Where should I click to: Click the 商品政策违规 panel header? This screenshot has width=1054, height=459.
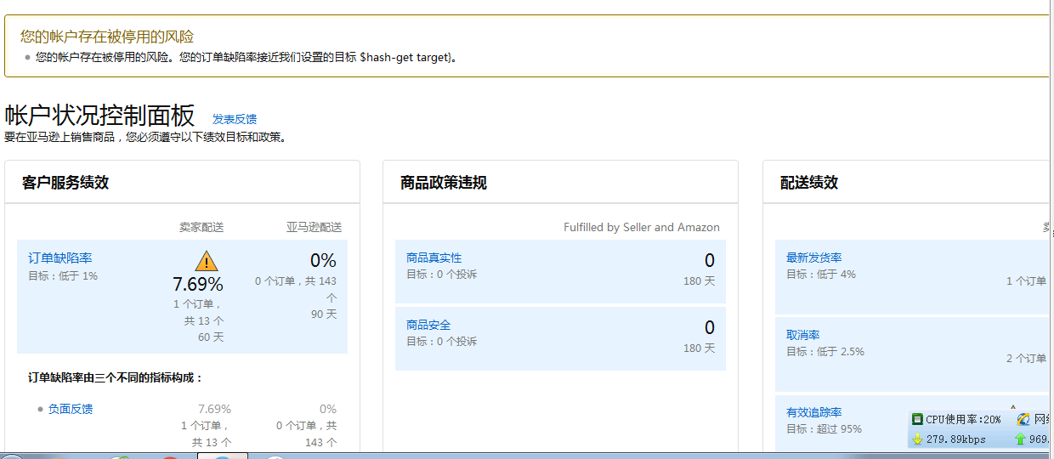tap(444, 183)
